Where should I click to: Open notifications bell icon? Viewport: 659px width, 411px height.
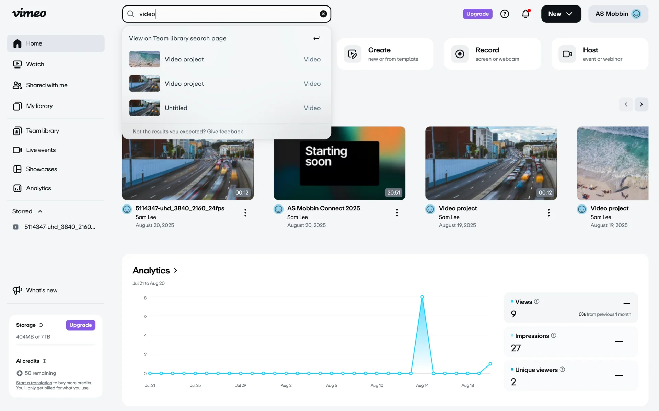point(525,14)
